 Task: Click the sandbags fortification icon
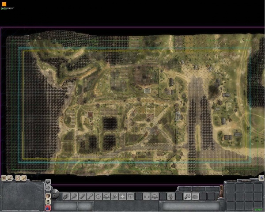[x=195, y=197]
